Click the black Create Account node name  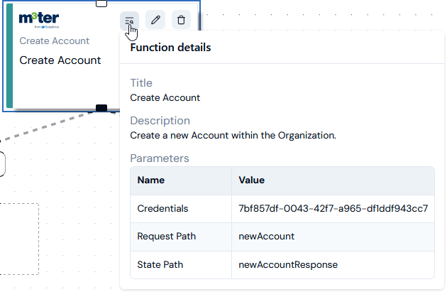[60, 60]
